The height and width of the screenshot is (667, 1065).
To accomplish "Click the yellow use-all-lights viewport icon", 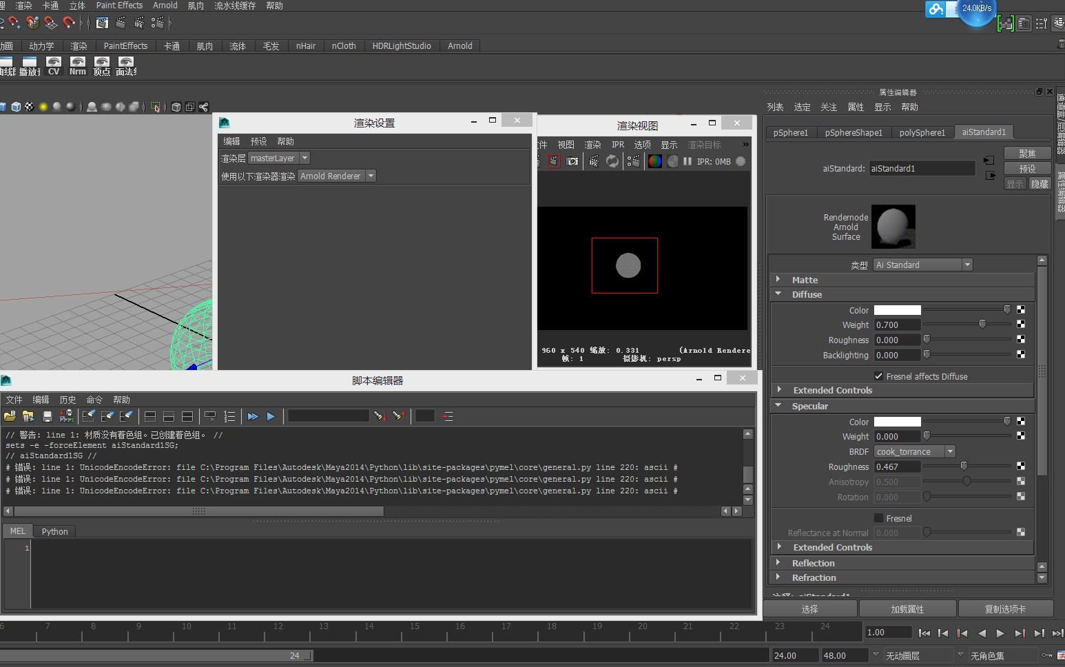I will 43,107.
